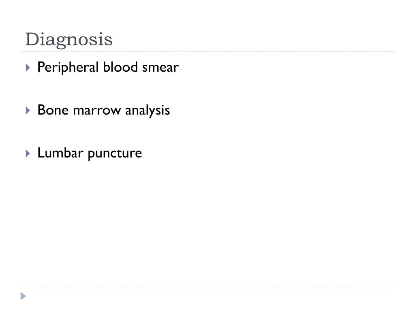Click the word blood in first bullet
This screenshot has width=415, height=311.
click(x=120, y=67)
